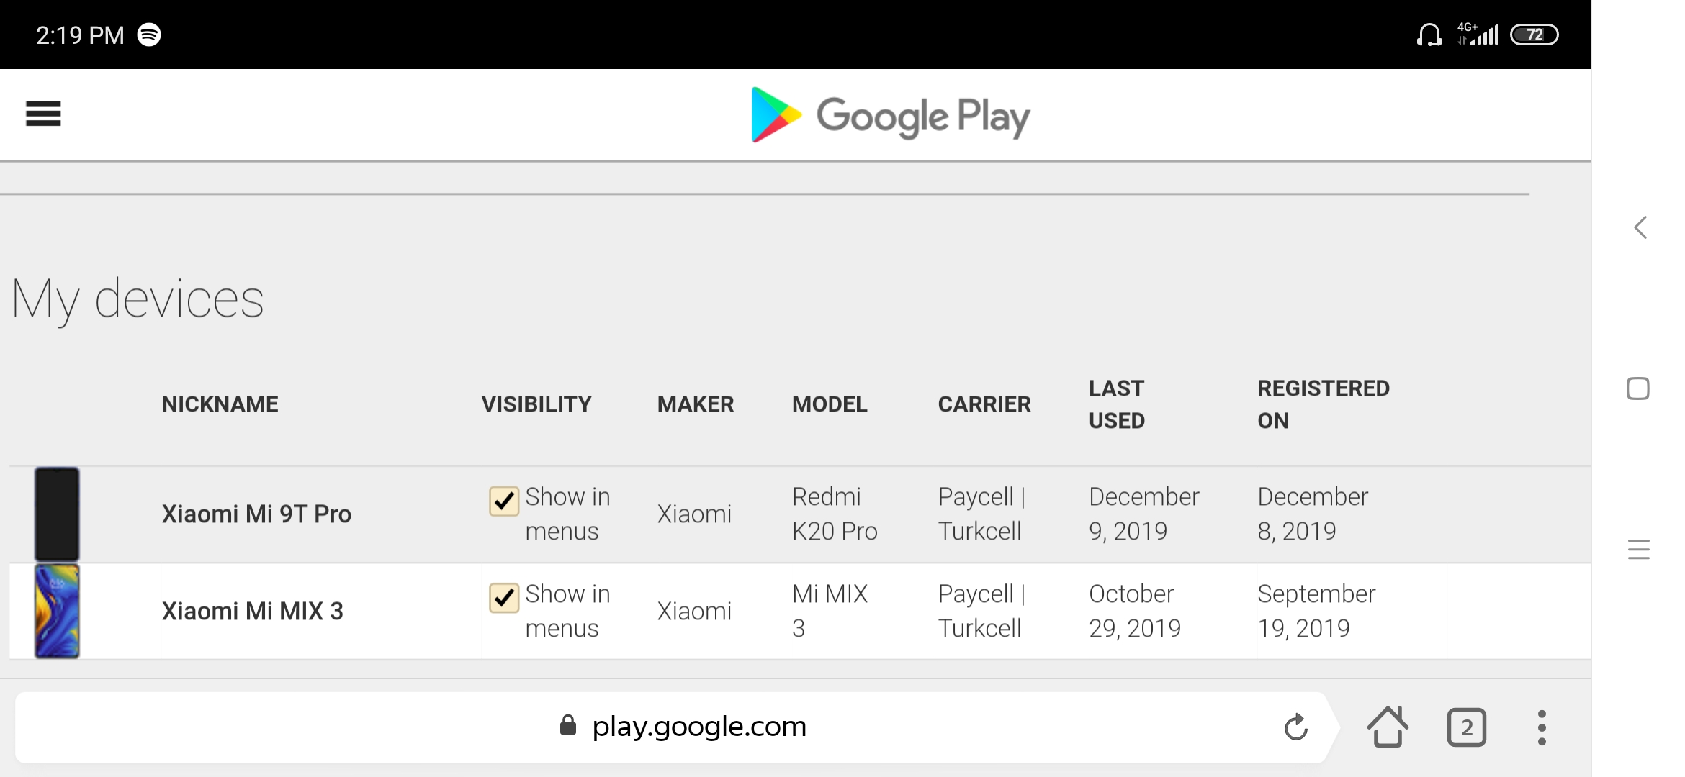This screenshot has height=777, width=1685.
Task: Click the VISIBILITY column header
Action: (x=536, y=404)
